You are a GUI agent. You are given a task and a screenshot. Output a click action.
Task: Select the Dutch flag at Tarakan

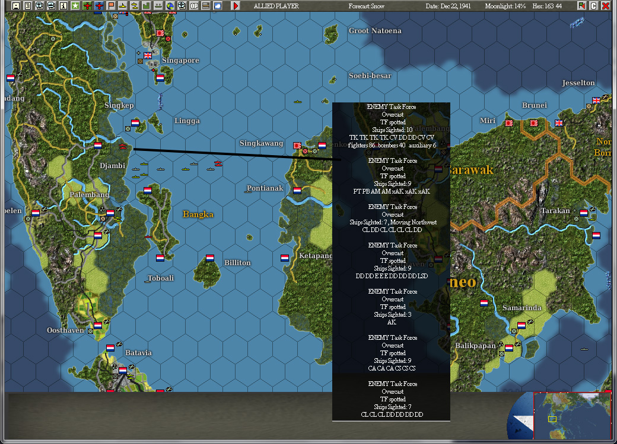[x=584, y=213]
